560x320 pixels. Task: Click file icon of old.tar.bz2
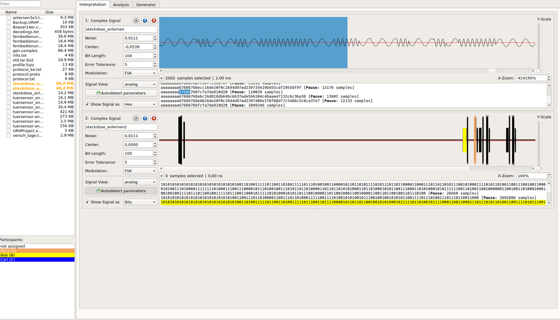9,60
